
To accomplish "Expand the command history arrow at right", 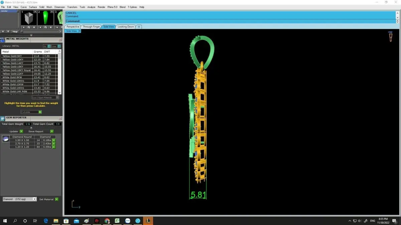I will pos(397,21).
